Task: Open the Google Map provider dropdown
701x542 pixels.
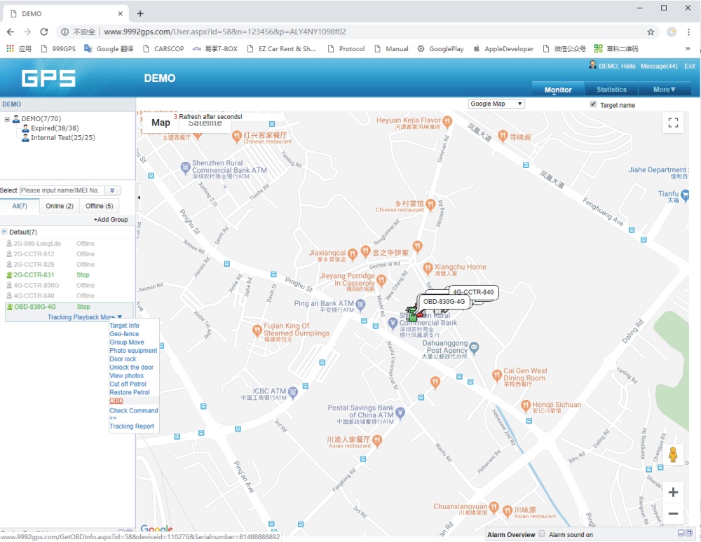Action: 496,104
